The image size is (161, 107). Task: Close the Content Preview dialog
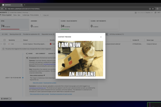[101, 37]
